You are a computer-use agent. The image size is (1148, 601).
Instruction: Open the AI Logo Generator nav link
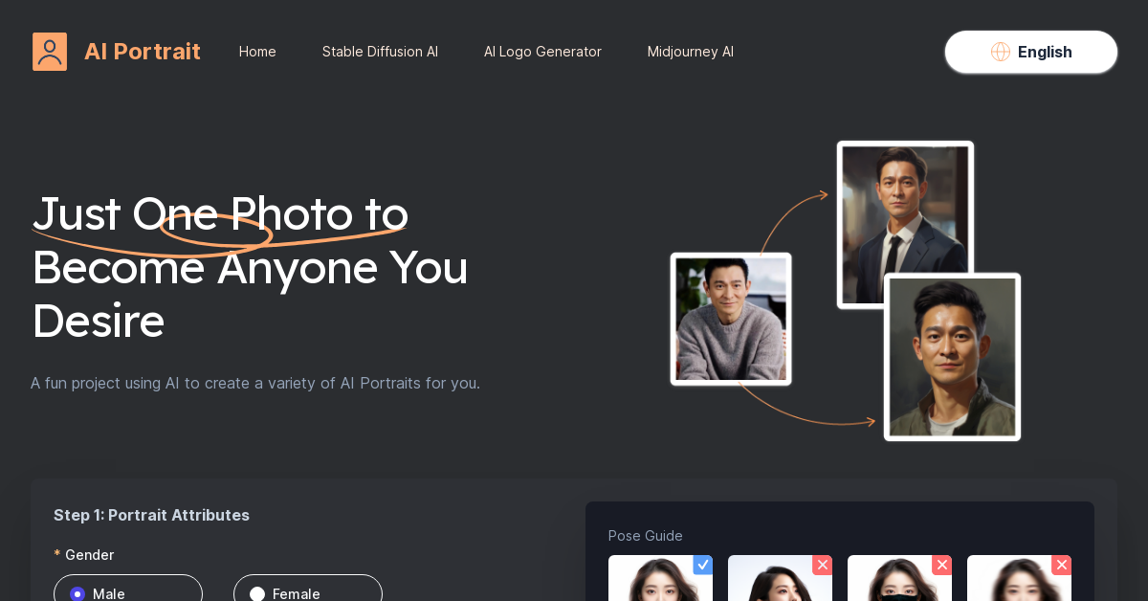pyautogui.click(x=542, y=52)
